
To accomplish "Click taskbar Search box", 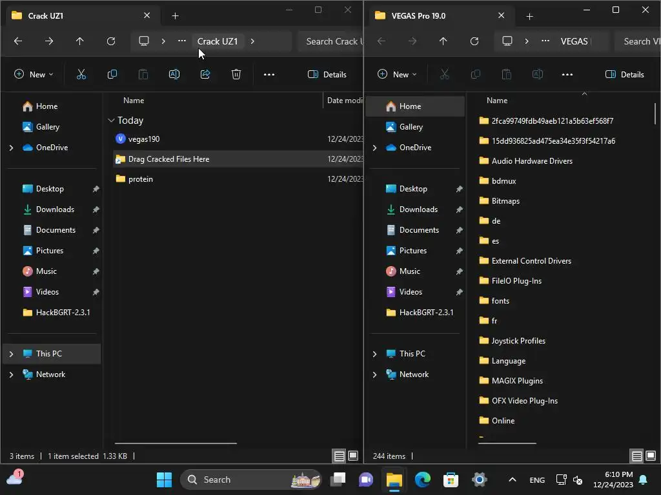I will coord(250,480).
